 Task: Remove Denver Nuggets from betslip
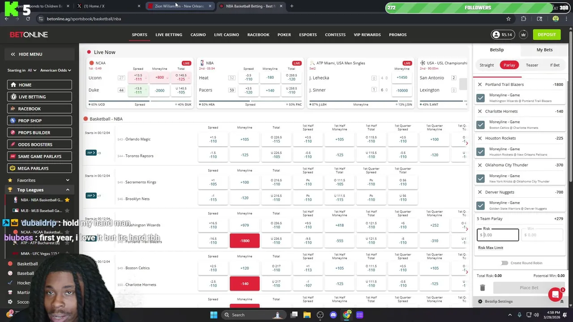tap(480, 192)
